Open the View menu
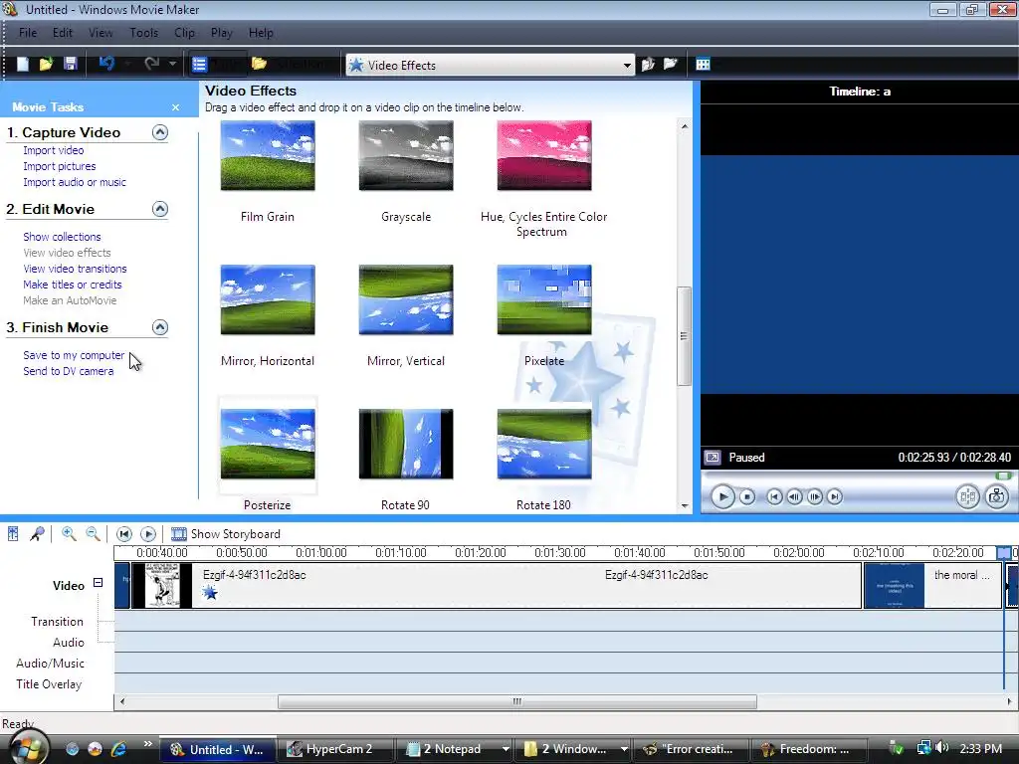Image resolution: width=1019 pixels, height=764 pixels. [101, 33]
